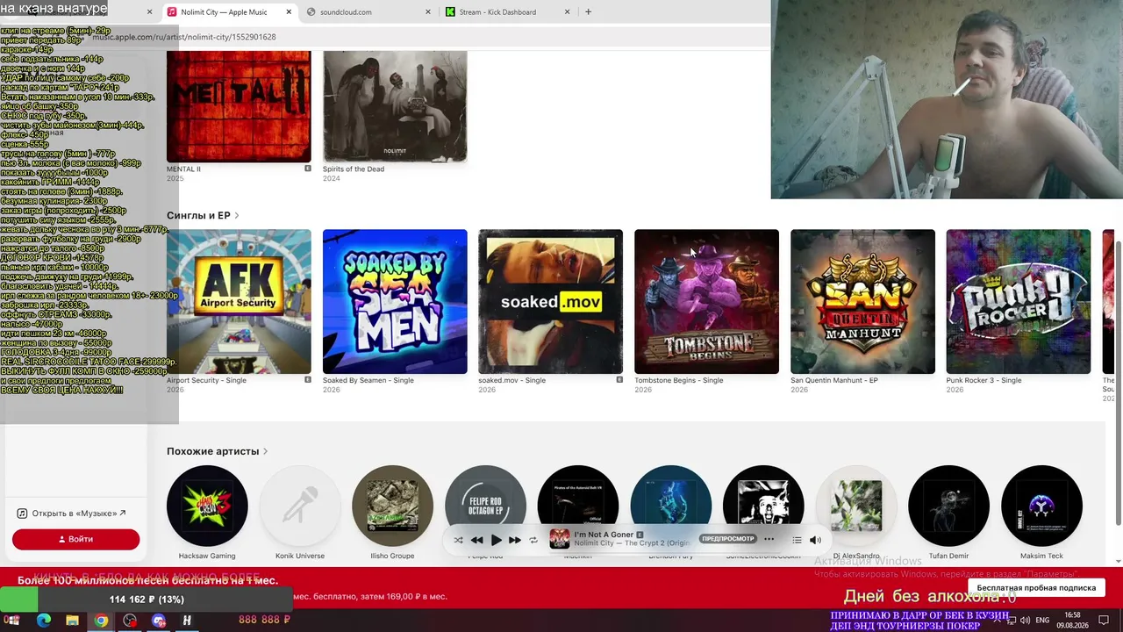
Task: Expand the Похожие артисты section
Action: point(218,451)
